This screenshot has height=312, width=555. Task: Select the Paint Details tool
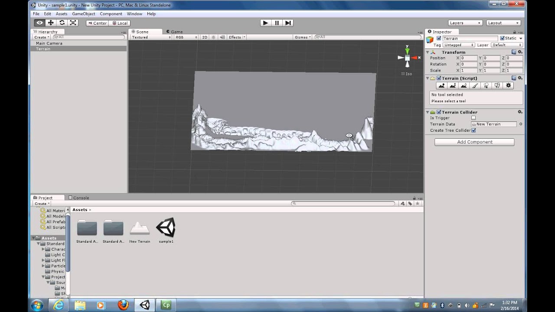(x=497, y=86)
